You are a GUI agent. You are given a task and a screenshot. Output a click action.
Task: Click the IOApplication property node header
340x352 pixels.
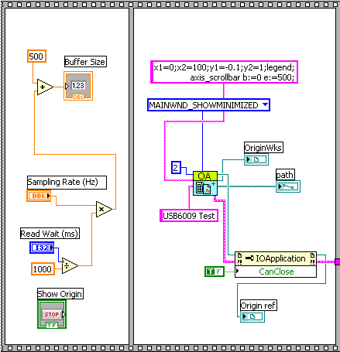276,258
